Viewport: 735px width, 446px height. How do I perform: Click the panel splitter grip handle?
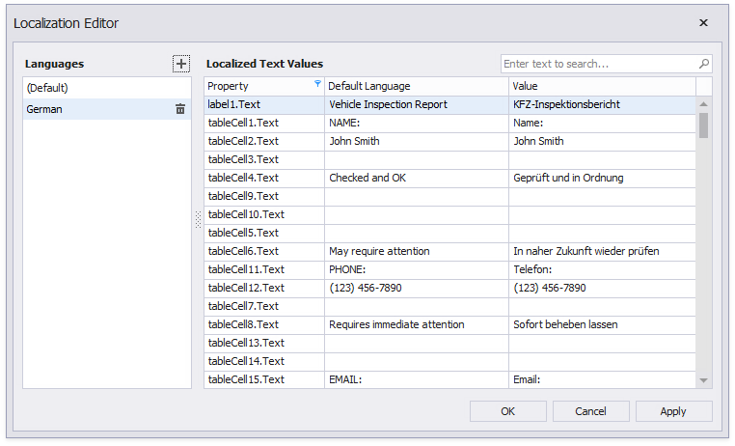pos(199,220)
